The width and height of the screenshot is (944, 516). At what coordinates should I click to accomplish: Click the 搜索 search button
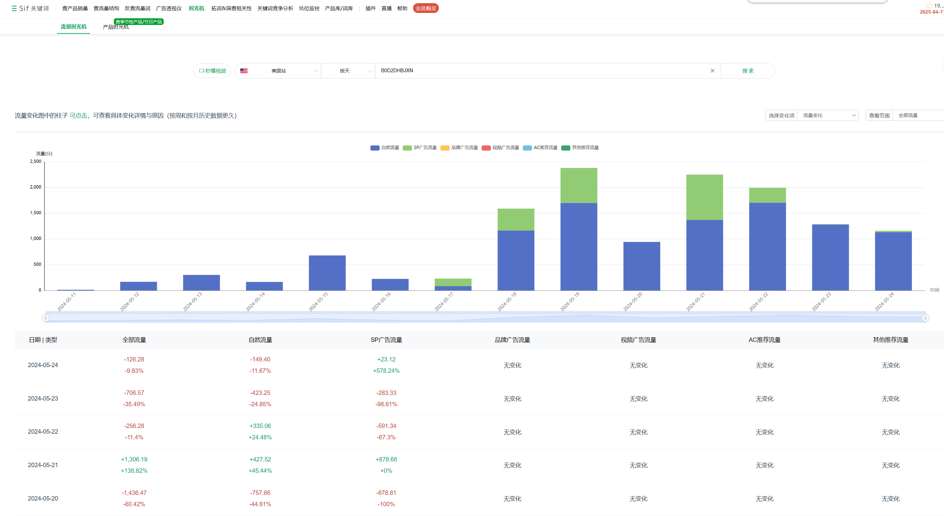pyautogui.click(x=748, y=71)
